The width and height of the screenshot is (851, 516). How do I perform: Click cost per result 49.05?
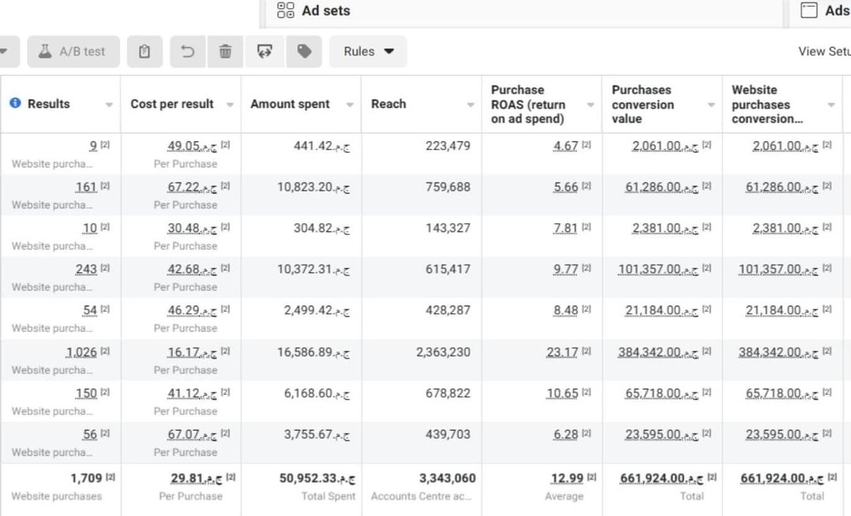[192, 146]
